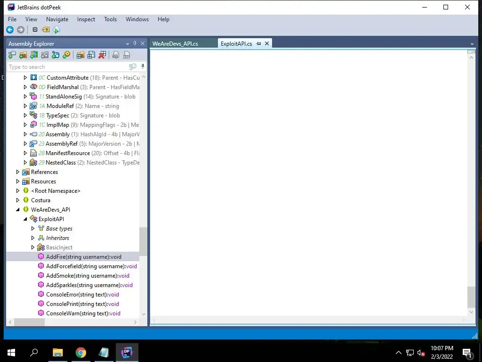
Task: Select the TypeSpec table row
Action: click(x=73, y=115)
